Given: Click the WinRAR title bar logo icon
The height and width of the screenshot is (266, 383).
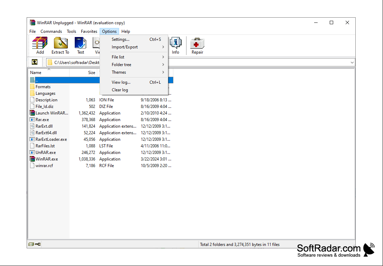Looking at the screenshot, I should pos(33,23).
